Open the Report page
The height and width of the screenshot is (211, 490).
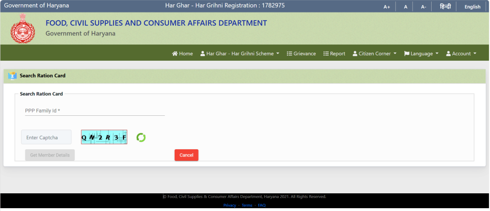point(334,54)
